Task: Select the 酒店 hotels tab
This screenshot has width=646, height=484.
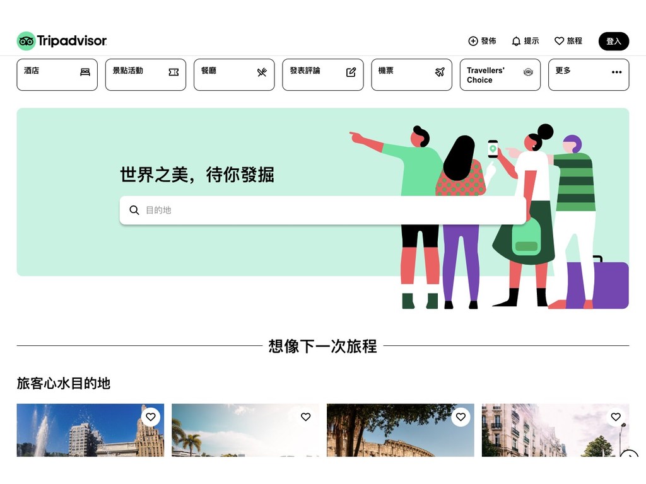Action: [57, 74]
